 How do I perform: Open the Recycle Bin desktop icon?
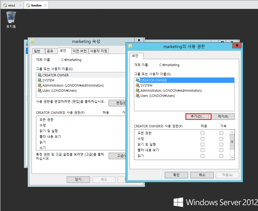(x=11, y=19)
